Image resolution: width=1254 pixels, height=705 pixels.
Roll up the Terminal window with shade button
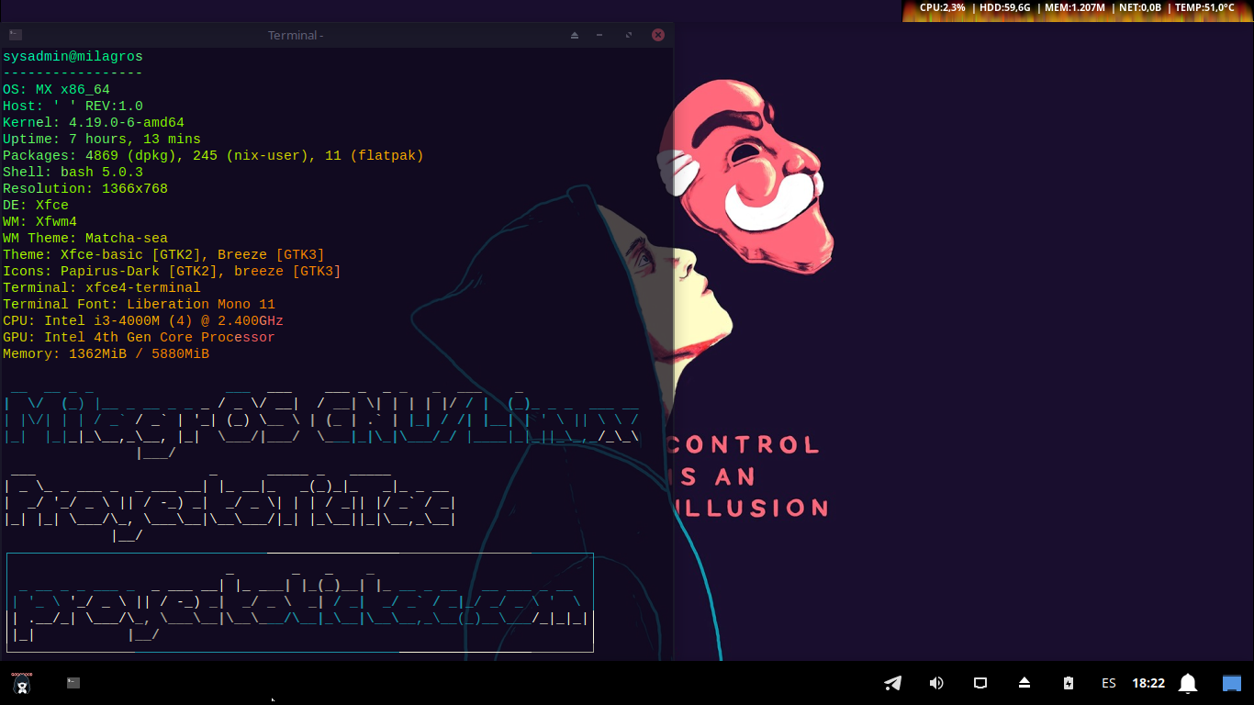[x=575, y=35]
